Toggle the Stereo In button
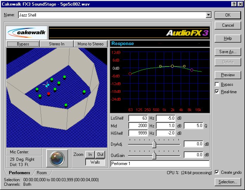Viewport: 245px width, 190px height. click(57, 44)
